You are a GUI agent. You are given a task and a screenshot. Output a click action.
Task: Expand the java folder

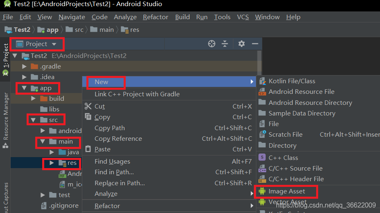tap(52, 152)
